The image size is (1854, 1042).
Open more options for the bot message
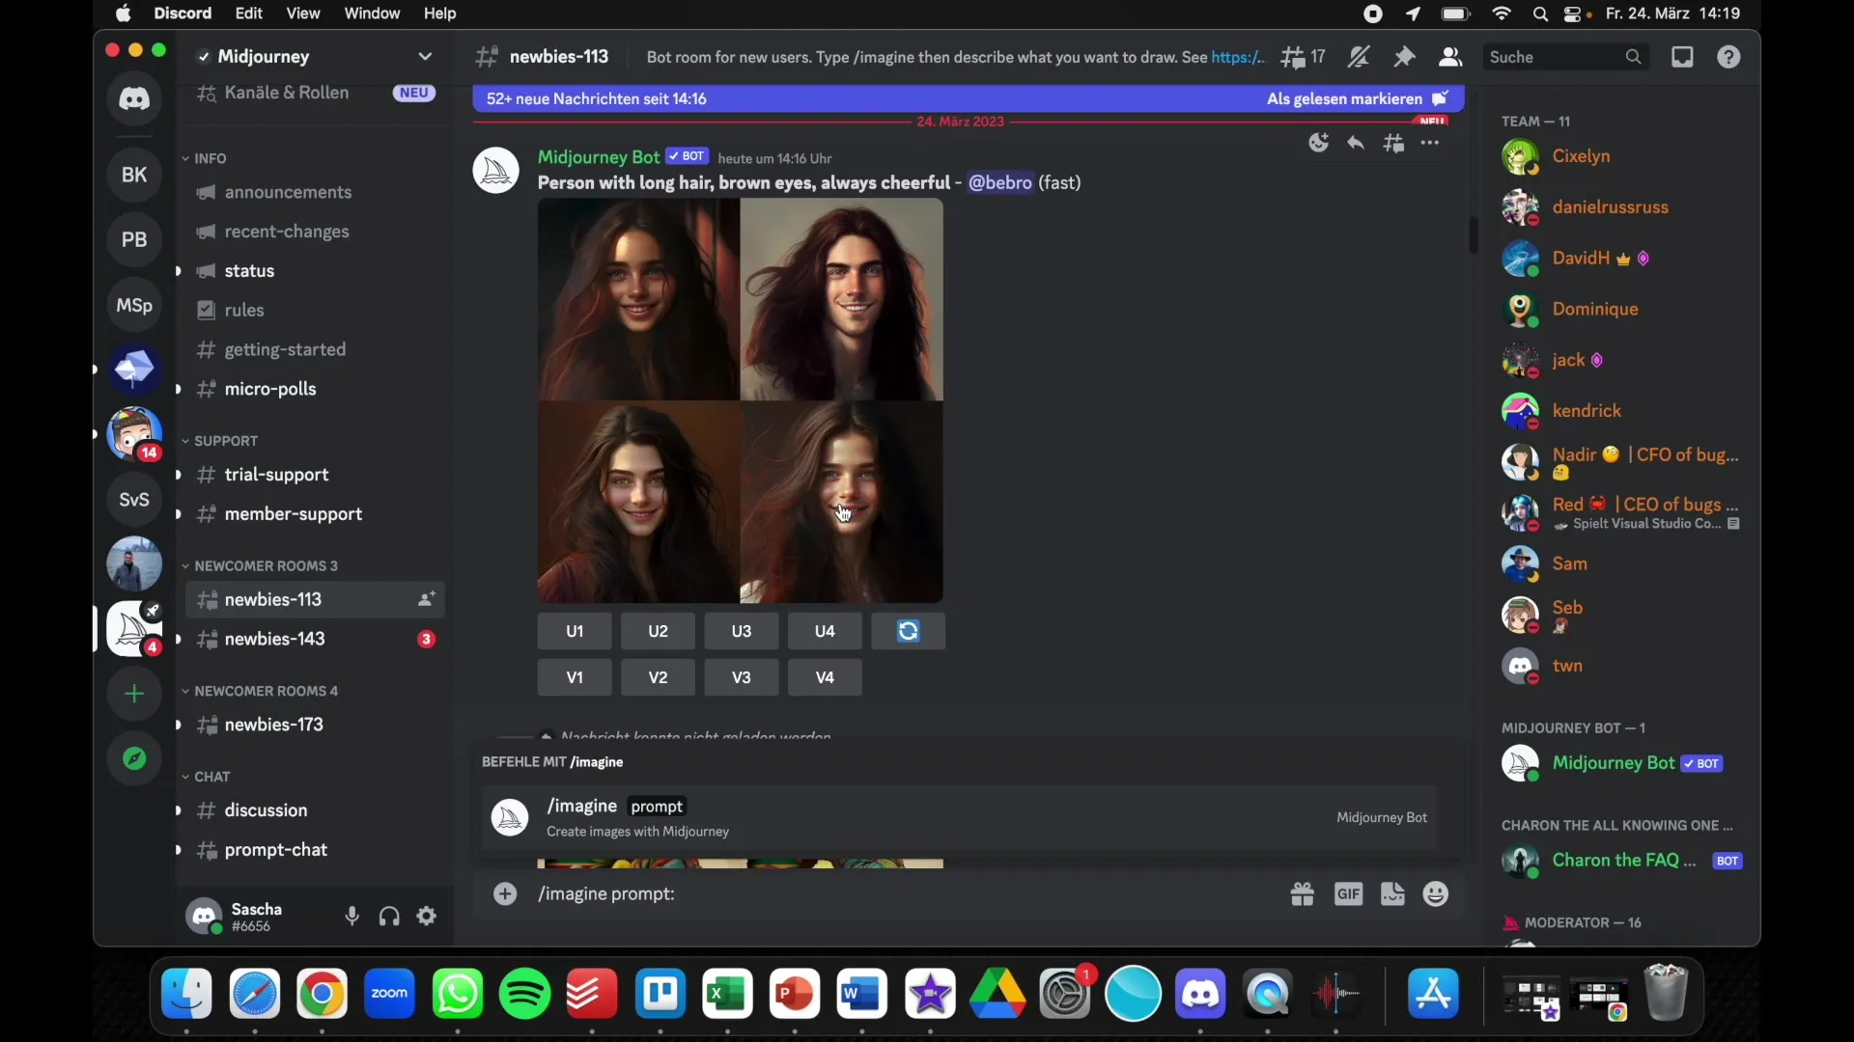(x=1432, y=144)
